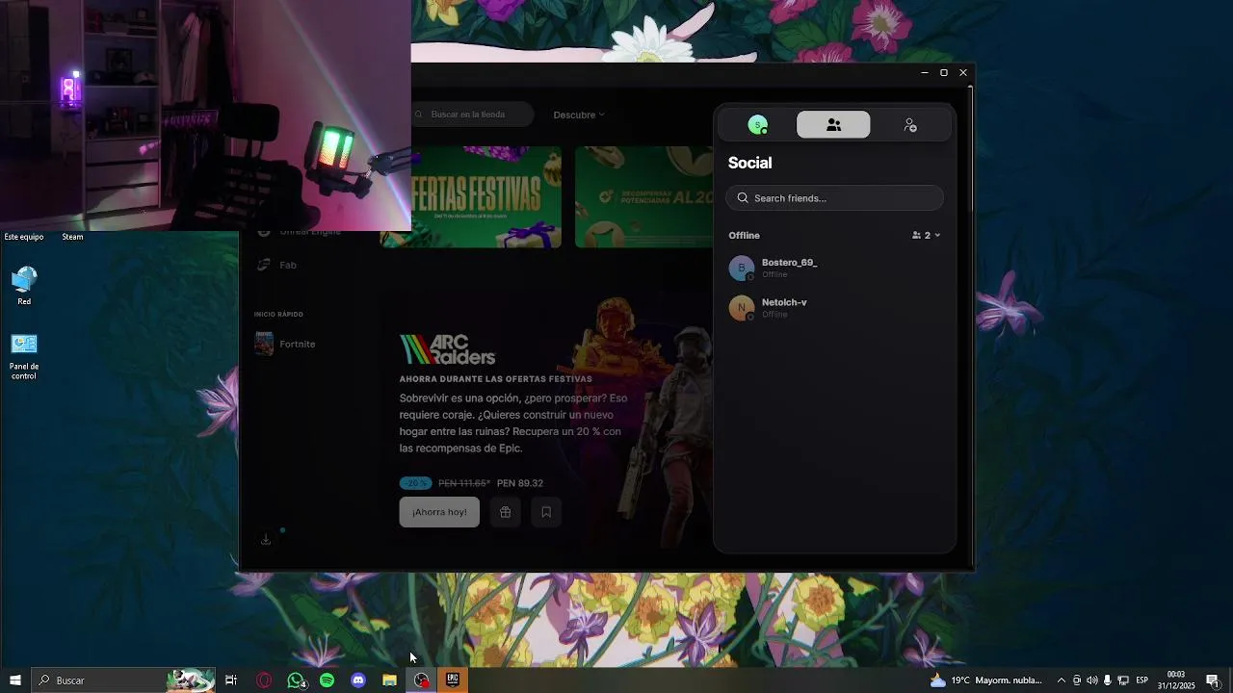
Task: Open Discord from the taskbar
Action: tap(358, 680)
